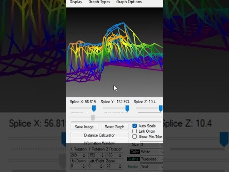Screen dimensions: 229x172
Task: Open the Information Window
Action: (x=99, y=143)
